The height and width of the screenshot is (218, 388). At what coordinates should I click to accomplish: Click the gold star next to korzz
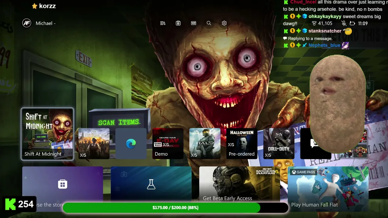coord(35,6)
